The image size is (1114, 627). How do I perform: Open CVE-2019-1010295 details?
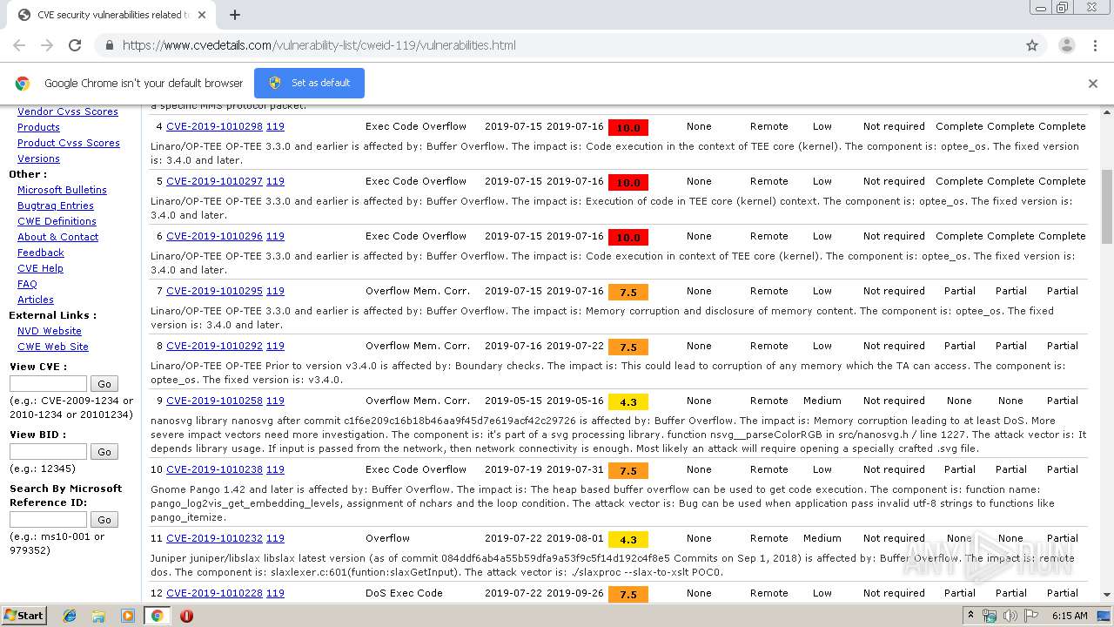coord(214,291)
